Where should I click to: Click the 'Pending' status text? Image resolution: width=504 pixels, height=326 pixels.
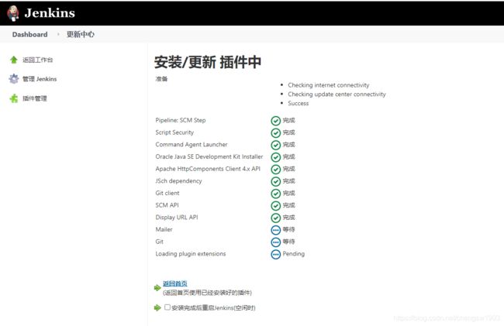tap(293, 254)
